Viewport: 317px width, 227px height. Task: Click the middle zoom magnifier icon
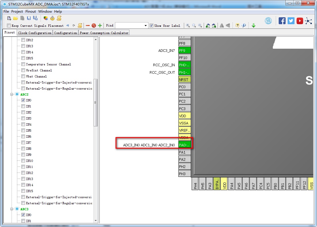tap(194, 25)
